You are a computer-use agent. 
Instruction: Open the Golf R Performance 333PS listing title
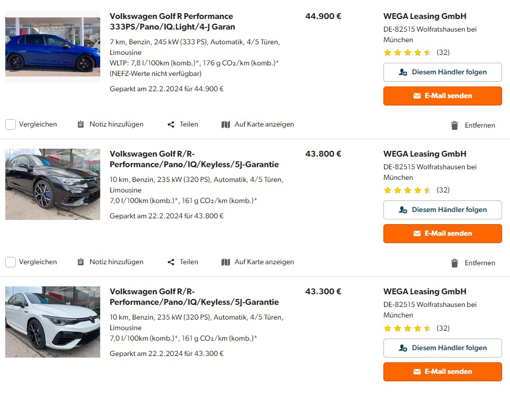pos(172,22)
